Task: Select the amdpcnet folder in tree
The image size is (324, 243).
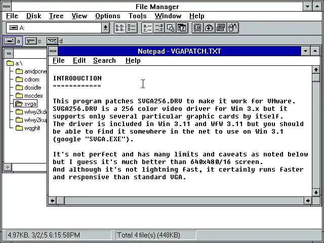Action: point(31,71)
